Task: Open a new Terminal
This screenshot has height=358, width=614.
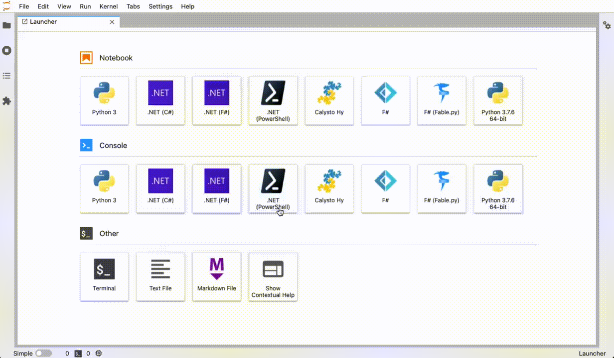Action: click(104, 276)
